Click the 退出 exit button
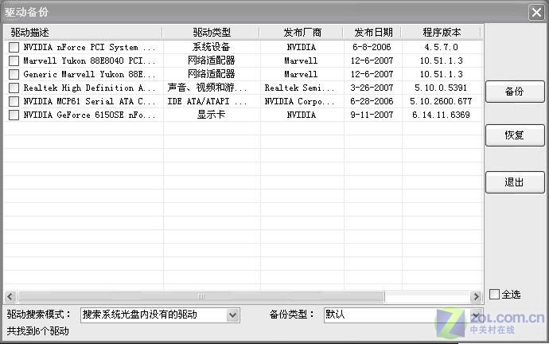The image size is (549, 344). [x=515, y=182]
